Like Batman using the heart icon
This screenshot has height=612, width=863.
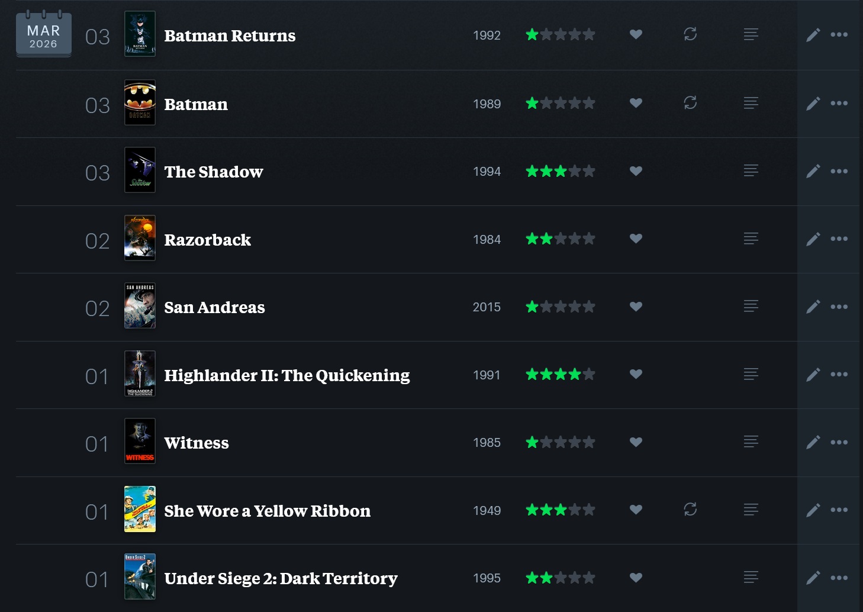(x=636, y=104)
